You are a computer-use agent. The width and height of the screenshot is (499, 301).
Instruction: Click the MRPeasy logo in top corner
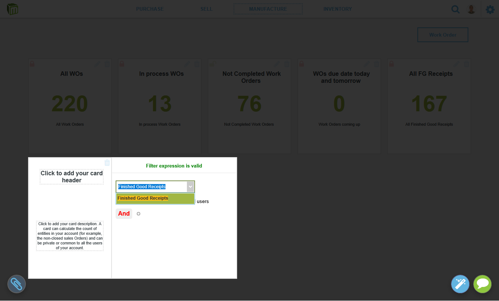pos(13,9)
